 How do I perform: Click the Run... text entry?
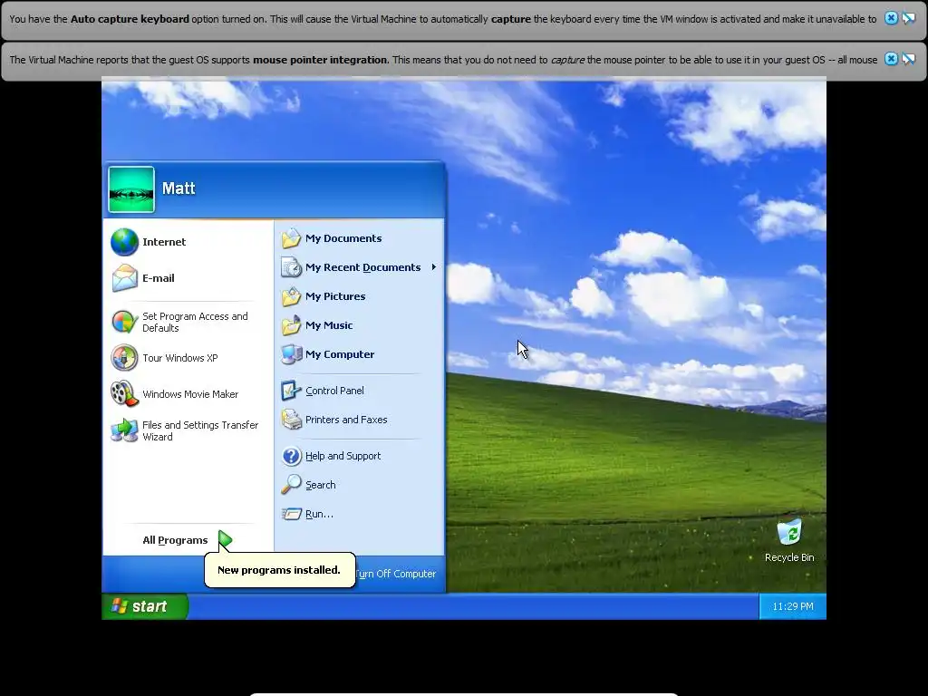319,514
